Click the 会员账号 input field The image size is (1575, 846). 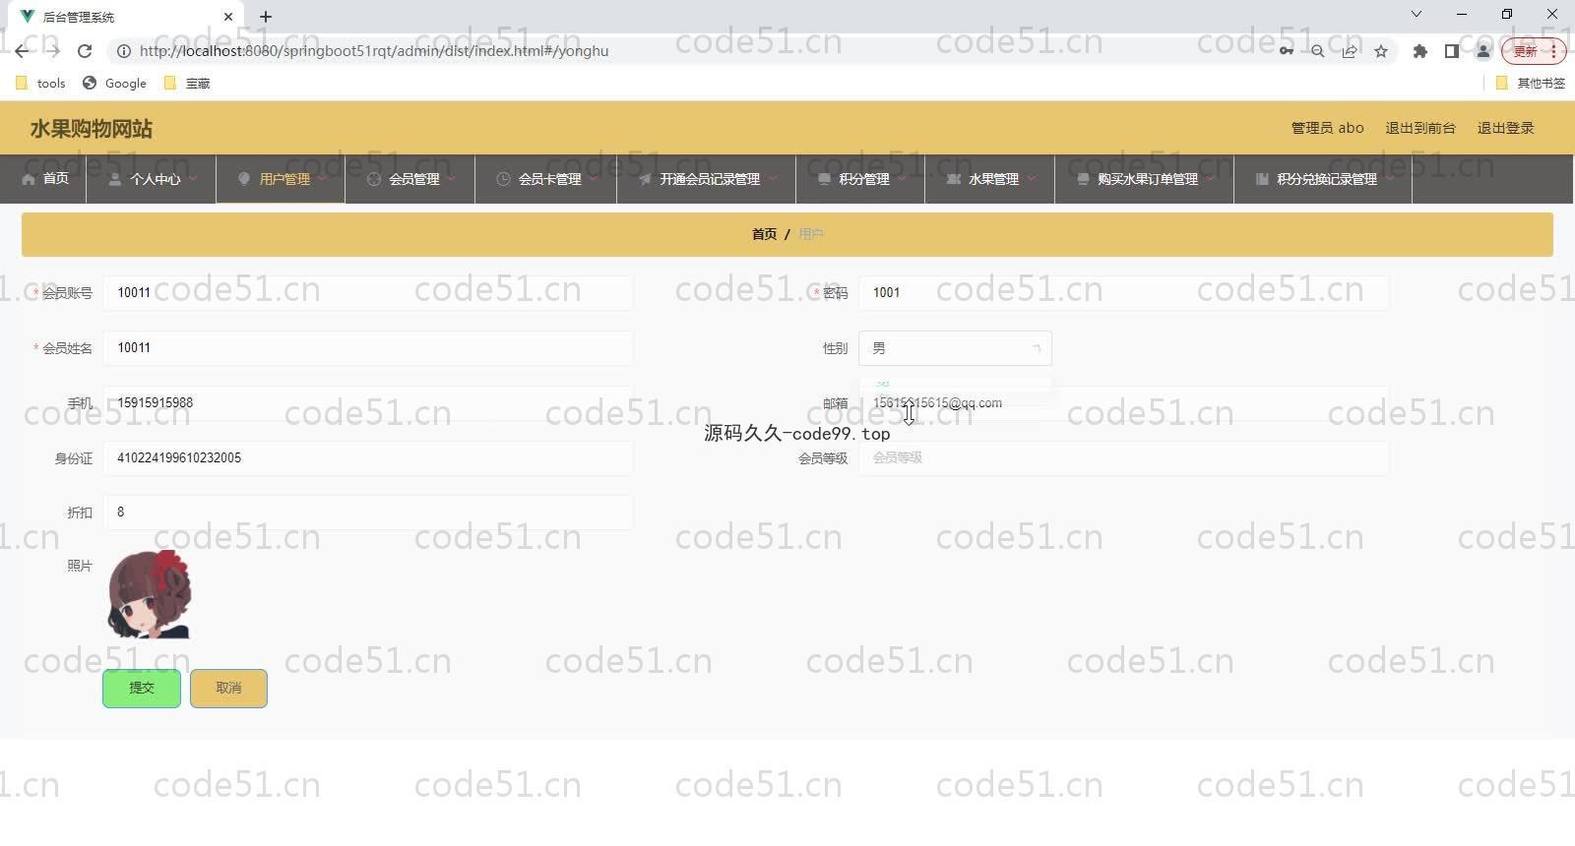pyautogui.click(x=367, y=293)
